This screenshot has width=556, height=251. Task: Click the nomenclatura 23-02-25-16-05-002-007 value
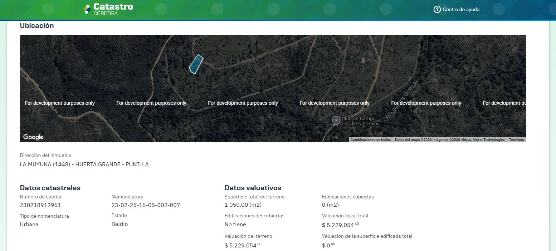(x=146, y=205)
